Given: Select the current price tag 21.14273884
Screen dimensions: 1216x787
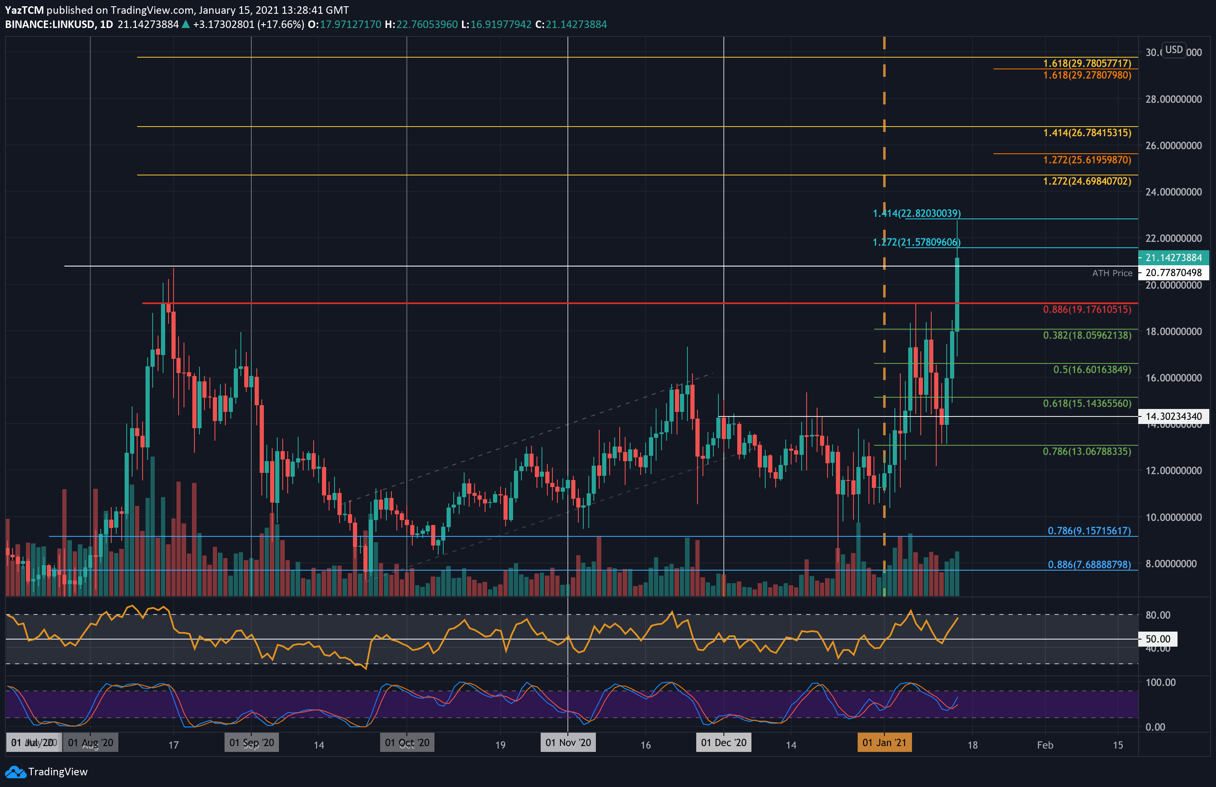Looking at the screenshot, I should click(x=1174, y=258).
